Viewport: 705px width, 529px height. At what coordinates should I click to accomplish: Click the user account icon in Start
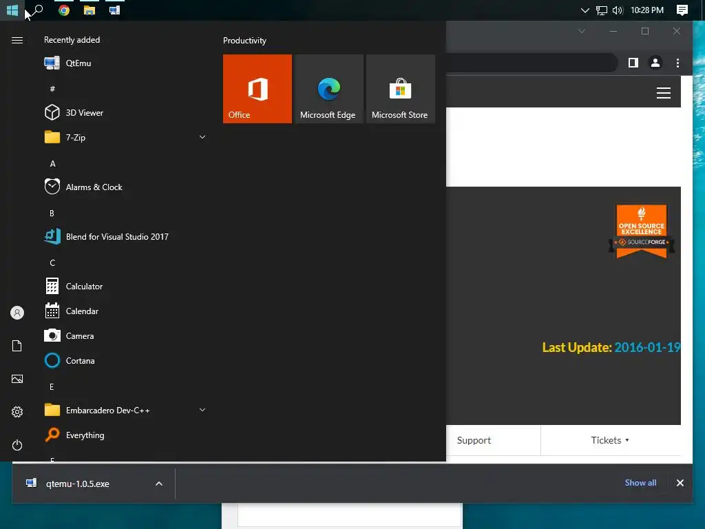click(x=17, y=313)
